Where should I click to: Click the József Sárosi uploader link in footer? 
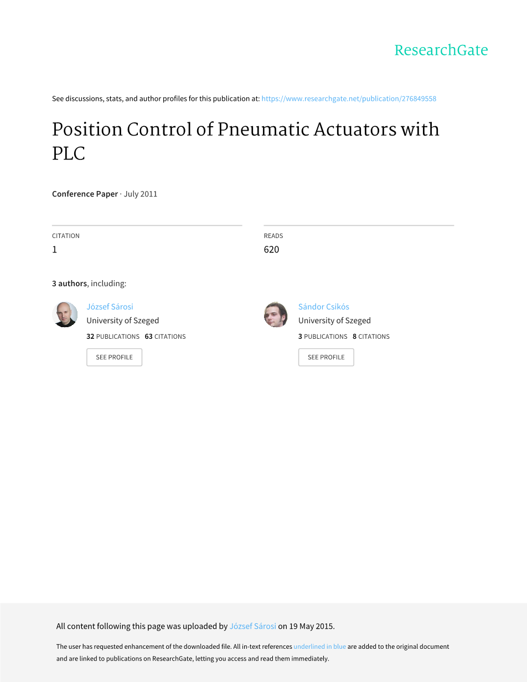pyautogui.click(x=252, y=627)
